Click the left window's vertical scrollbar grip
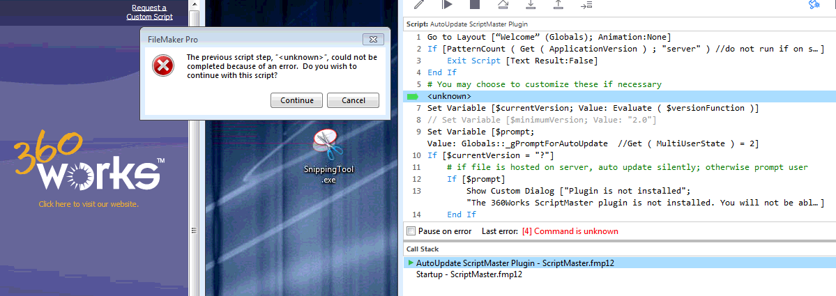This screenshot has width=836, height=296. point(194,230)
